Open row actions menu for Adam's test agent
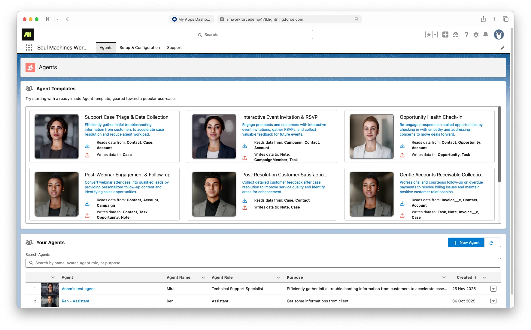The height and width of the screenshot is (330, 531). click(493, 289)
